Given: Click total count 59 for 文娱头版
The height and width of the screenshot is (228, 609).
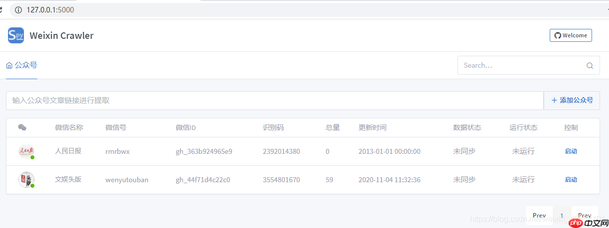Looking at the screenshot, I should 329,180.
